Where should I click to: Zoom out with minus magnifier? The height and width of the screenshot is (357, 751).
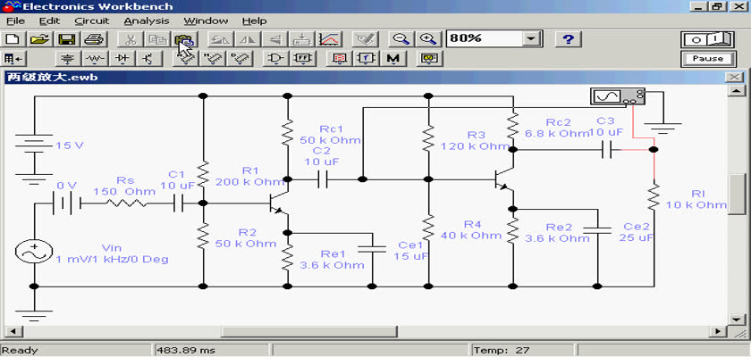pos(401,38)
